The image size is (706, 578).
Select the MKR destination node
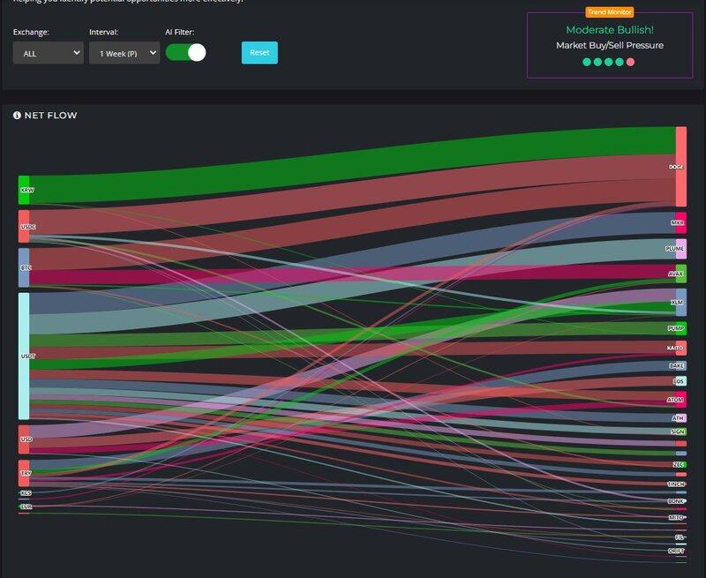[681, 223]
